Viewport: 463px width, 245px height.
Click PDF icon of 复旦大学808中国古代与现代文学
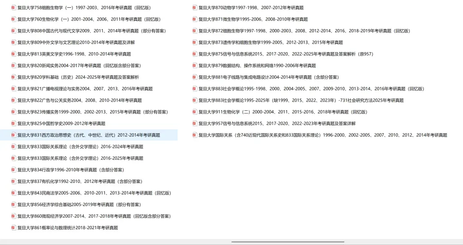coord(14,31)
